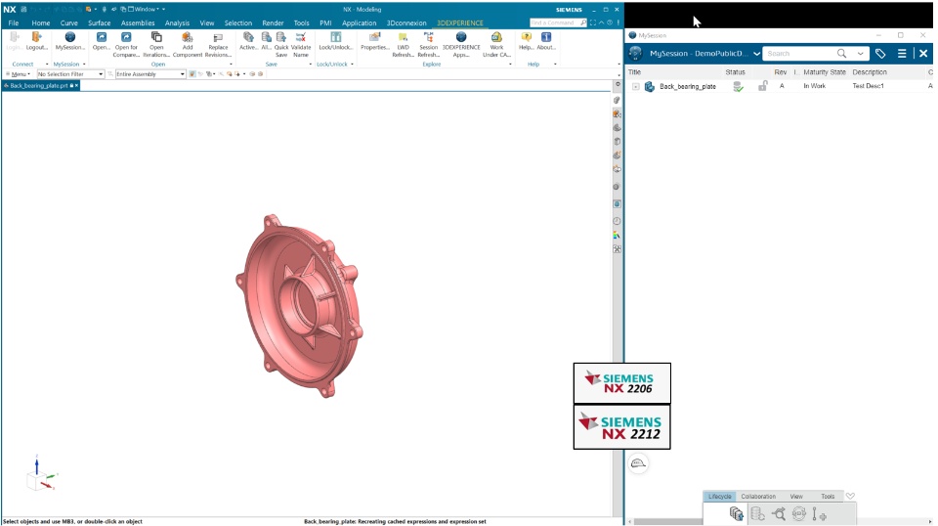Screen dimensions: 938x526
Task: Click the status icon of Back_bearing_plate row
Action: [739, 86]
